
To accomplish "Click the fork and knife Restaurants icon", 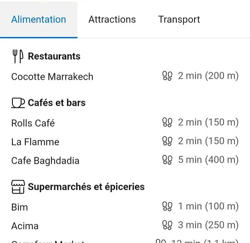I will click(x=18, y=56).
